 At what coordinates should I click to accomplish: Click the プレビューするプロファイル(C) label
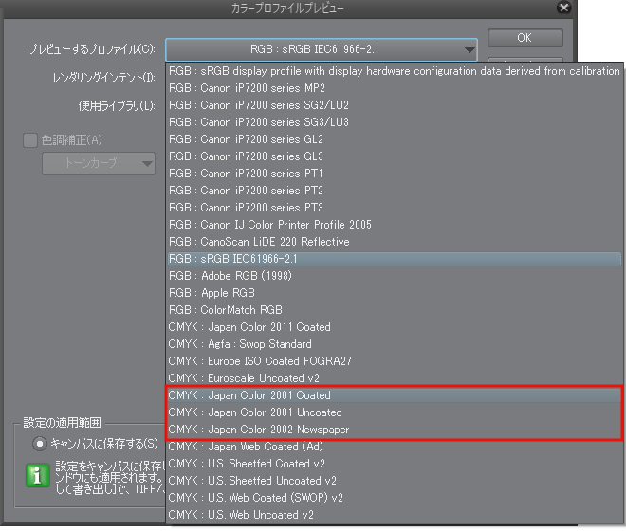(x=92, y=49)
